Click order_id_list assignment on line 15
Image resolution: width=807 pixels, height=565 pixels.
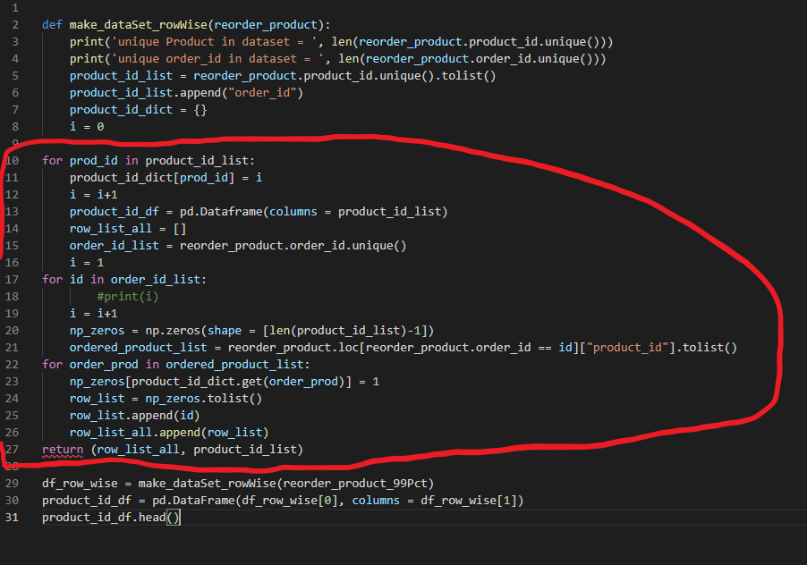[238, 245]
